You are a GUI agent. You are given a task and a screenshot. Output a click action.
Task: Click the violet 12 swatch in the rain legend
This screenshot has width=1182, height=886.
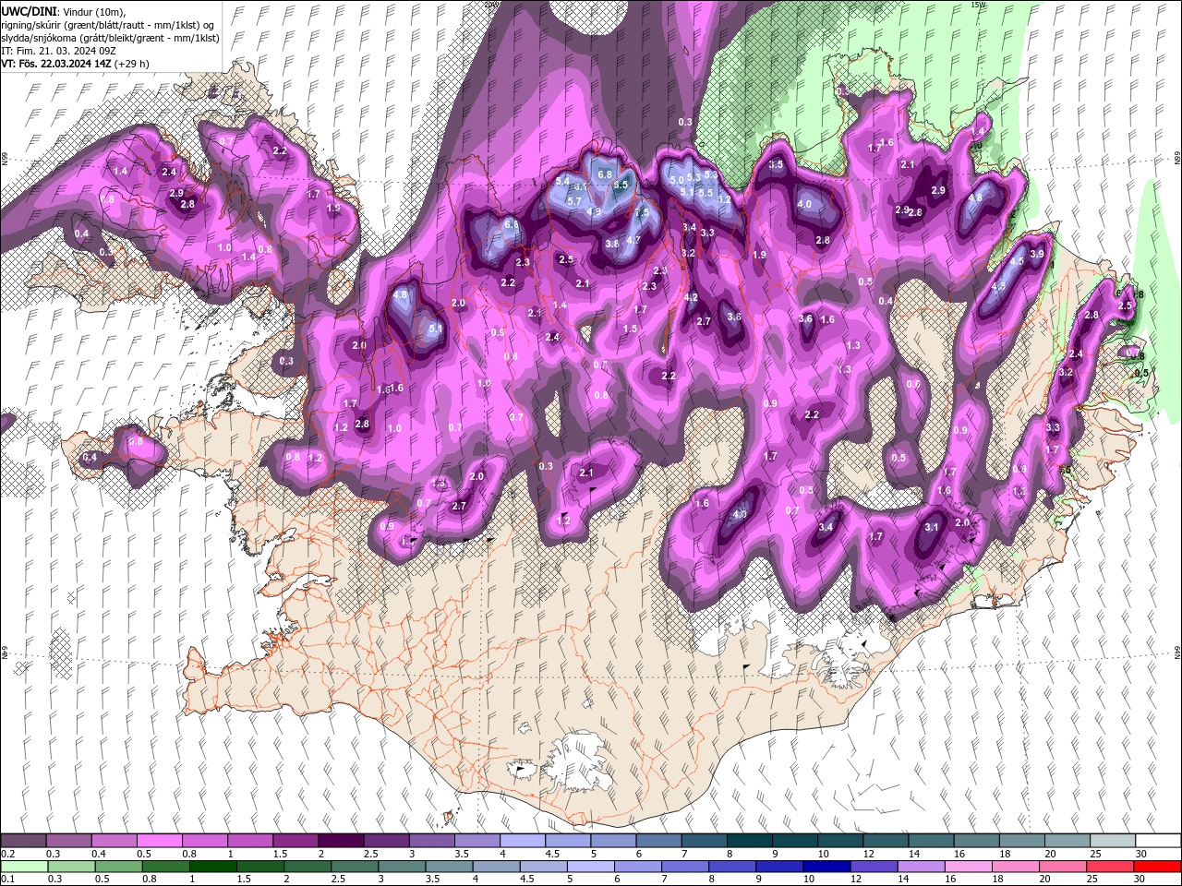point(874,867)
